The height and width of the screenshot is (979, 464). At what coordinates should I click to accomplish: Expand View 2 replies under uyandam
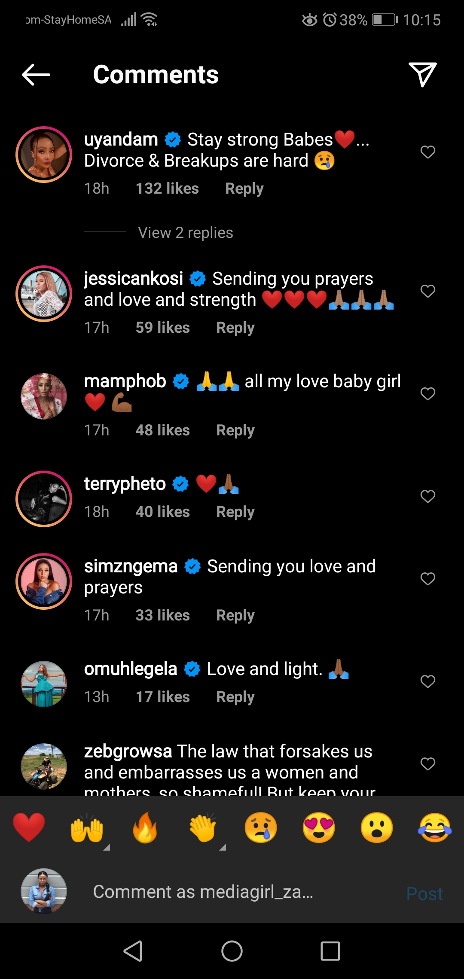click(185, 233)
